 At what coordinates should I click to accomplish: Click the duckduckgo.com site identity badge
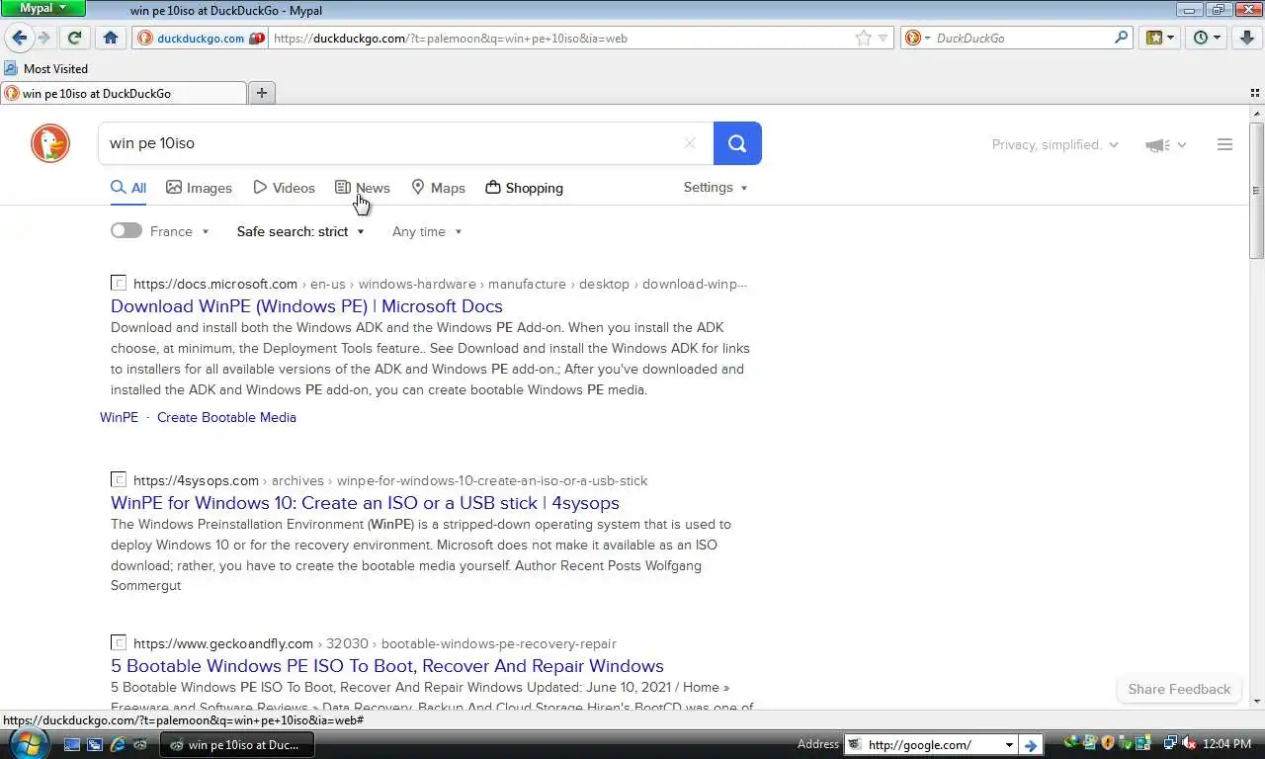[201, 38]
